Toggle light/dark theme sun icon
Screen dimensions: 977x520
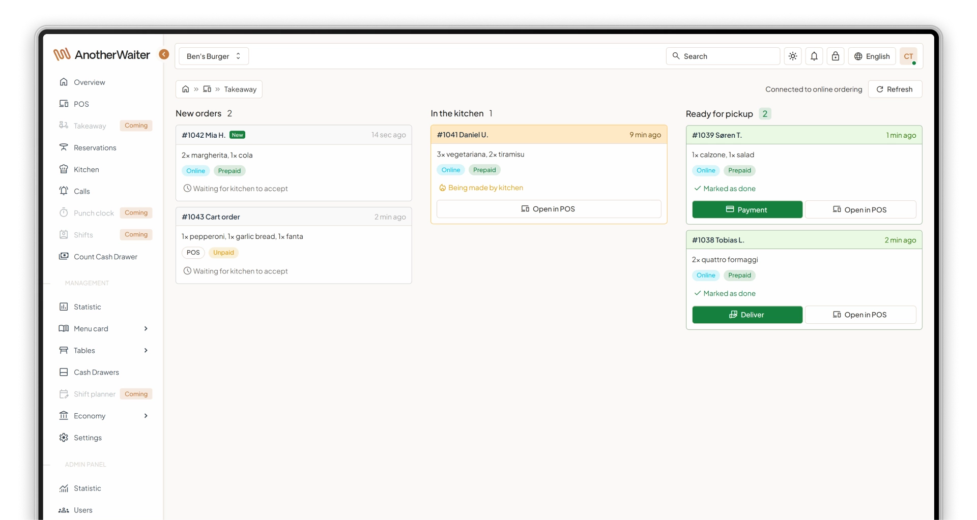click(x=793, y=56)
